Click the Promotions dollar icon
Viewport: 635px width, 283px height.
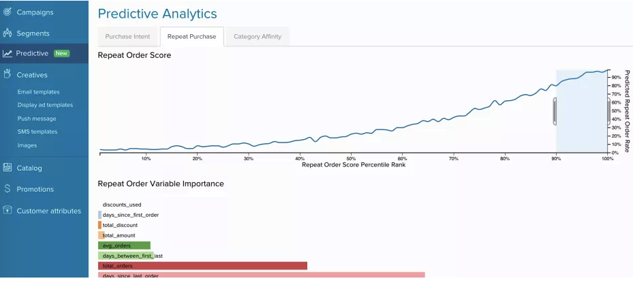pos(7,189)
